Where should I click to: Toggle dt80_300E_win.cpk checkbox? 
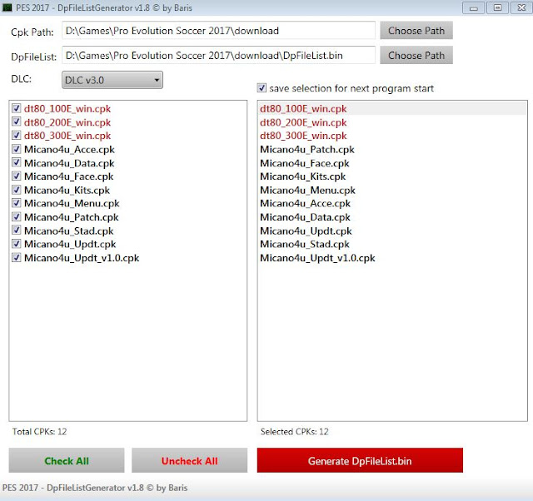(x=17, y=135)
